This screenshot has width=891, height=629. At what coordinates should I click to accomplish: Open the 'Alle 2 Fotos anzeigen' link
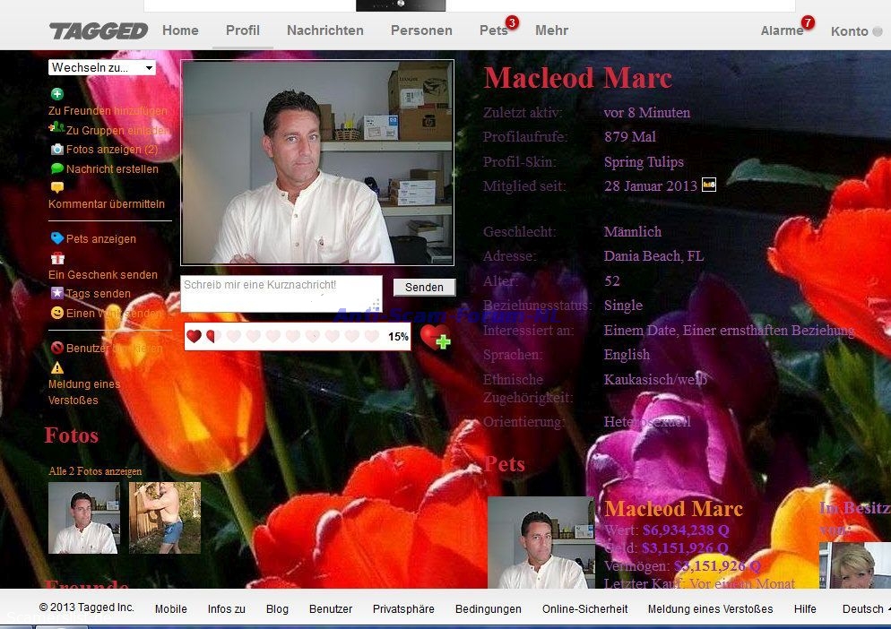point(95,471)
